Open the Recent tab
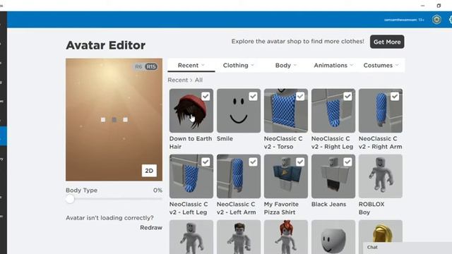This screenshot has height=254, width=452. click(191, 66)
